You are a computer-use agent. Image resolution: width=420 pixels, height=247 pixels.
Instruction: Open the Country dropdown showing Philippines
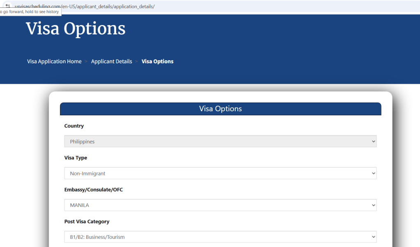(220, 142)
